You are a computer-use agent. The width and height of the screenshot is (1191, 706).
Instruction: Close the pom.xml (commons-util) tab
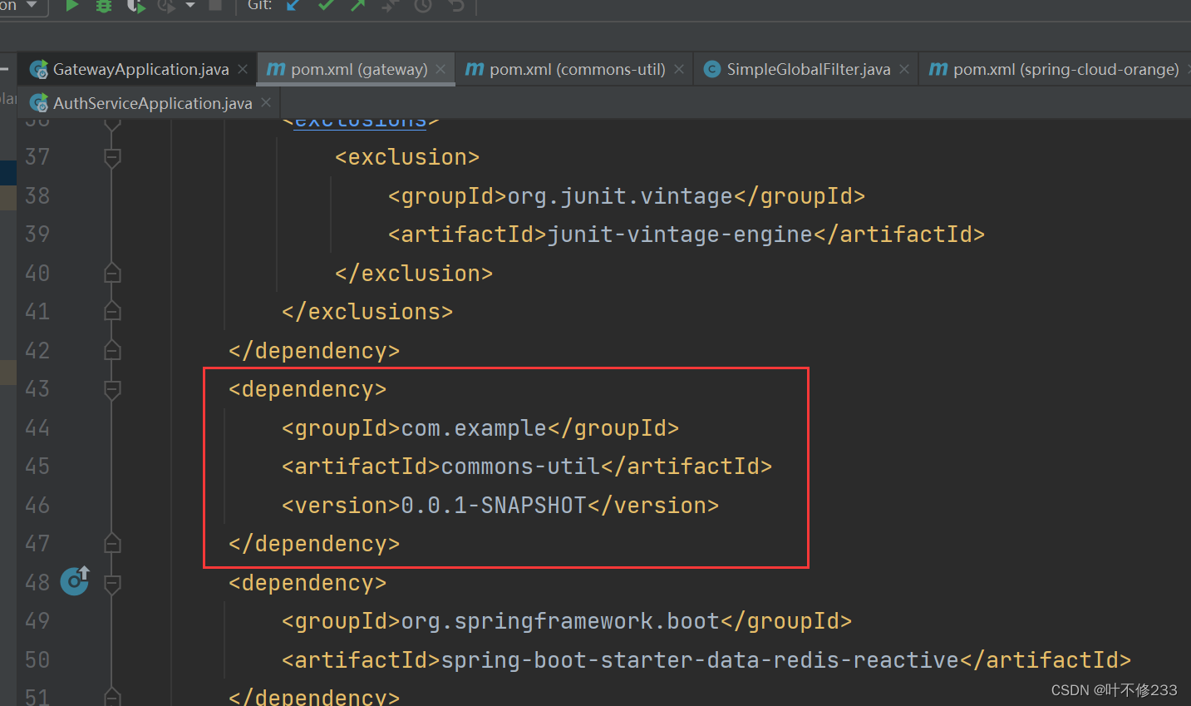679,69
